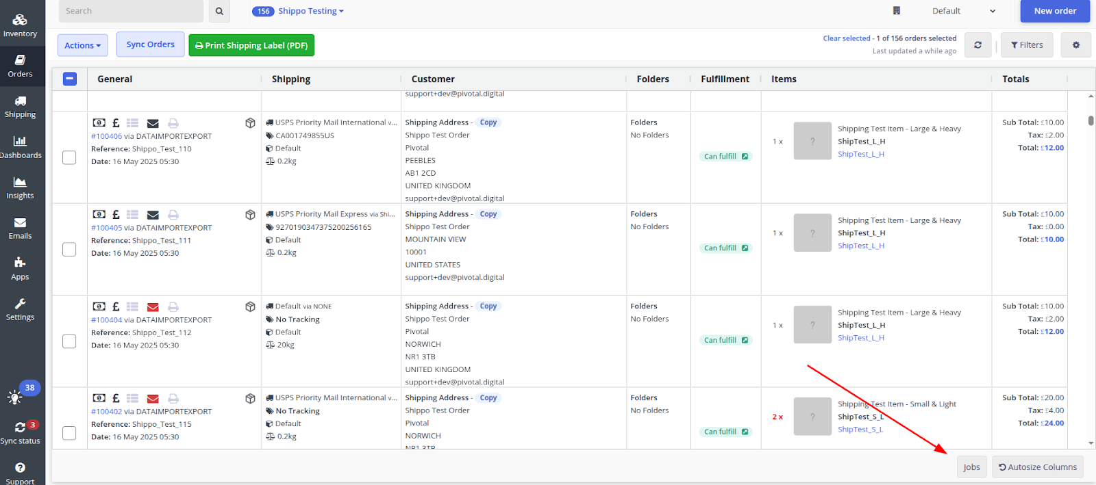Select the checkbox for order #100405
1096x485 pixels.
(x=69, y=249)
